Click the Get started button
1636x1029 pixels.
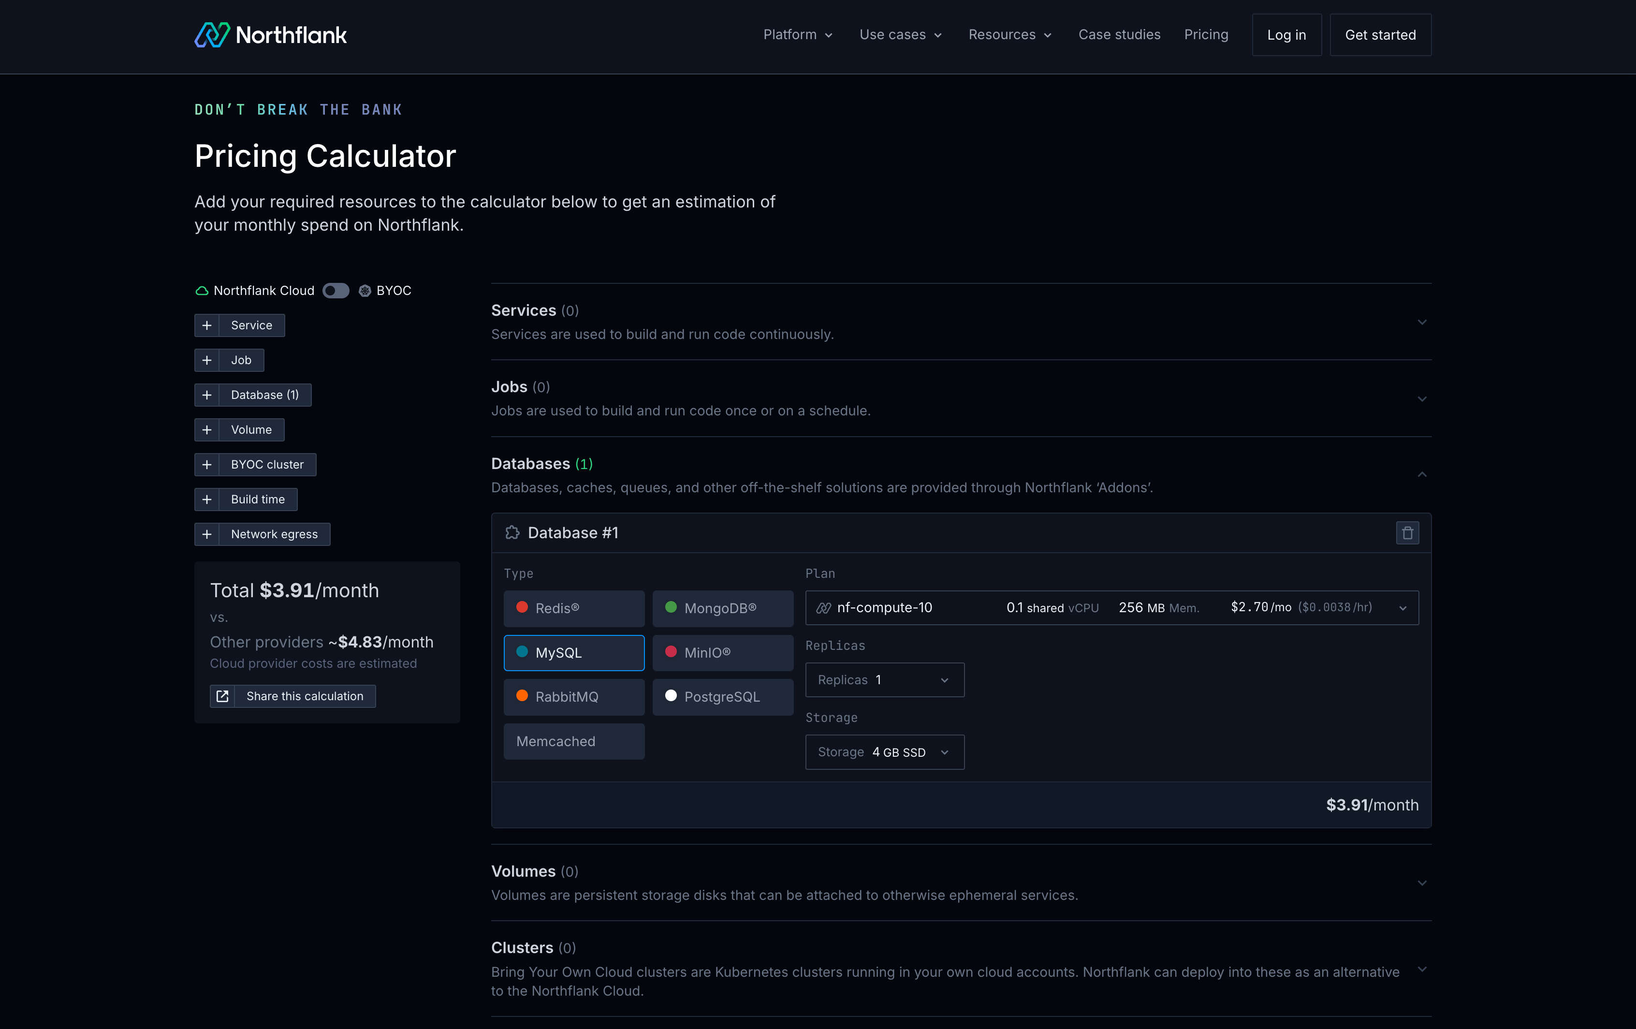pos(1380,35)
